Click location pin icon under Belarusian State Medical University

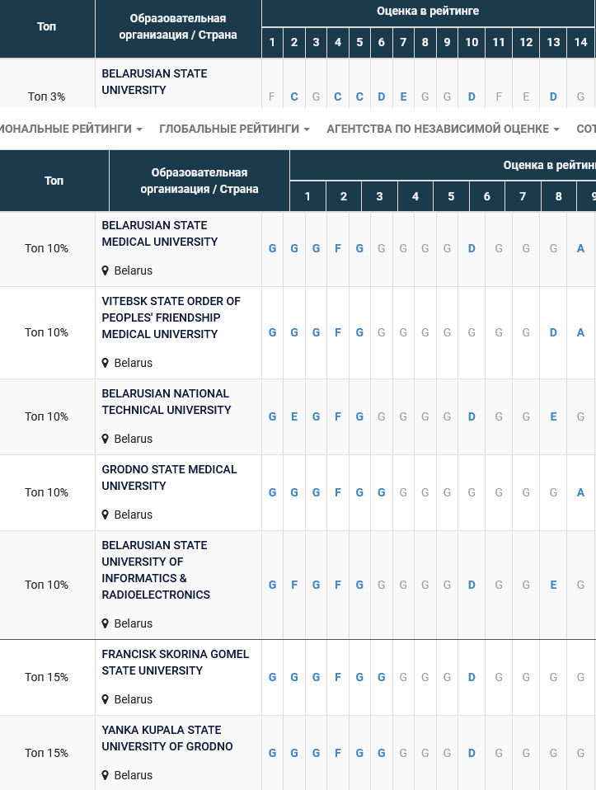106,270
